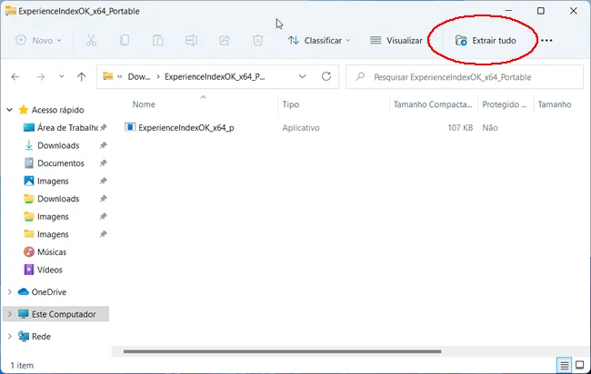
Task: Click the Aplicativo type cell
Action: [x=301, y=128]
